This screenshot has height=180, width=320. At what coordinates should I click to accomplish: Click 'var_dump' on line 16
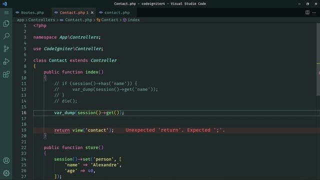[x=64, y=112]
